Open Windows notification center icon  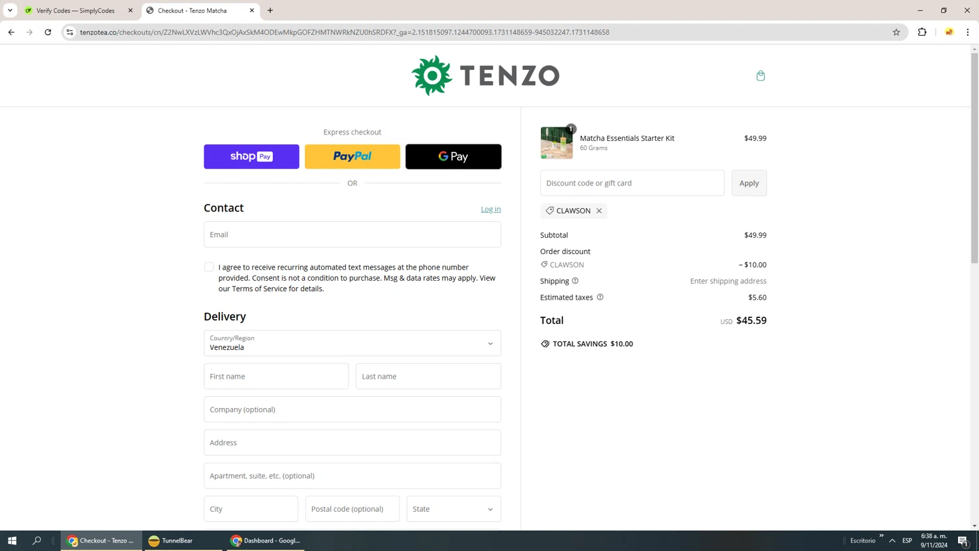click(963, 541)
